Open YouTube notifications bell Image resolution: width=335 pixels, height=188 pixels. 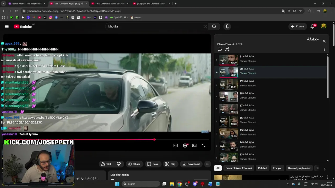[312, 26]
